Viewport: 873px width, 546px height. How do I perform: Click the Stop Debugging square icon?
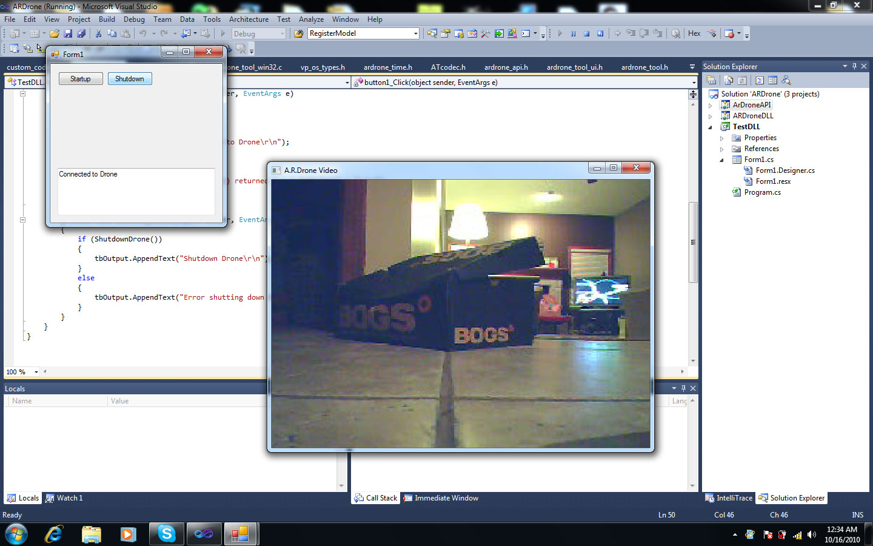[x=586, y=34]
